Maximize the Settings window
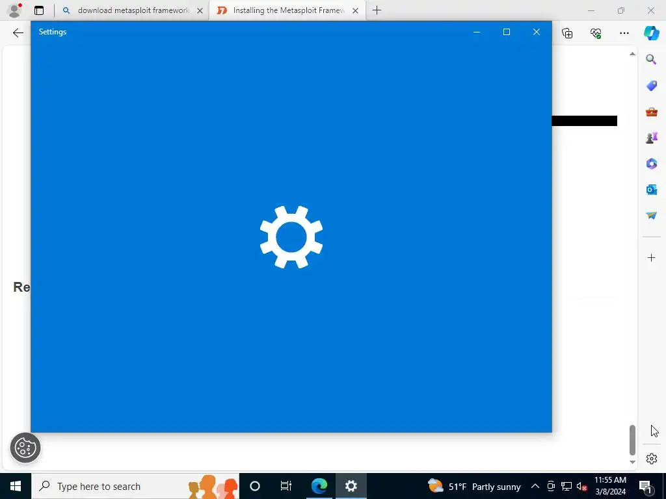This screenshot has width=666, height=499. click(x=506, y=32)
